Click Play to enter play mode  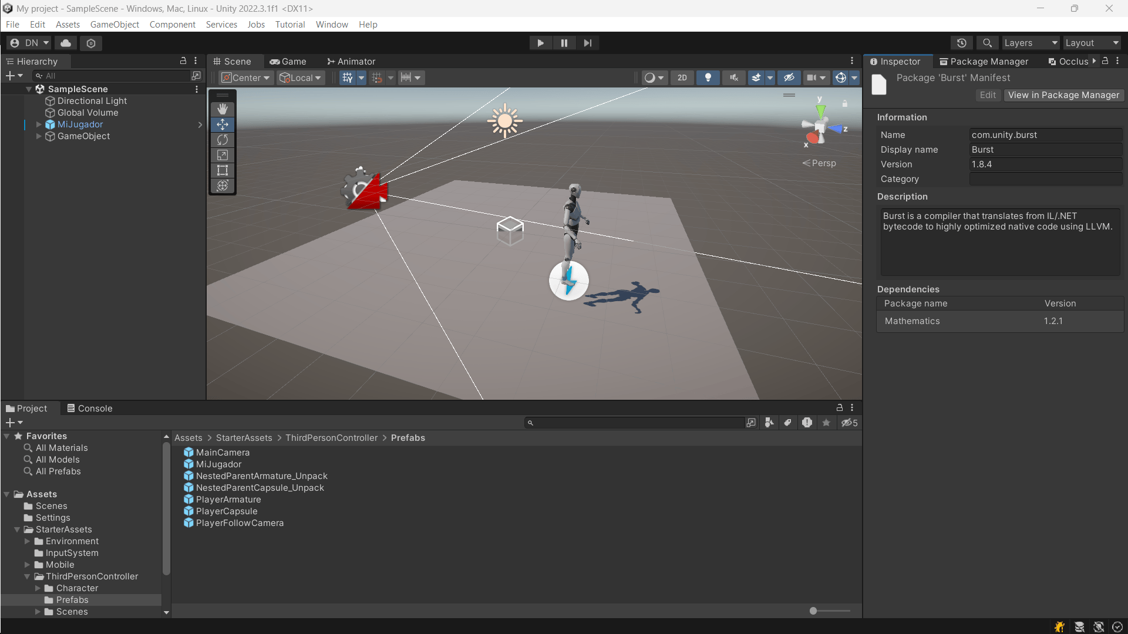[x=540, y=43]
